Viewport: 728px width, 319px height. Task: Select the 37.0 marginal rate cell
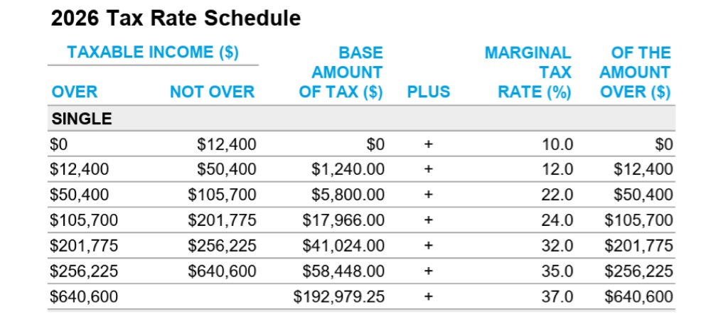pyautogui.click(x=557, y=296)
